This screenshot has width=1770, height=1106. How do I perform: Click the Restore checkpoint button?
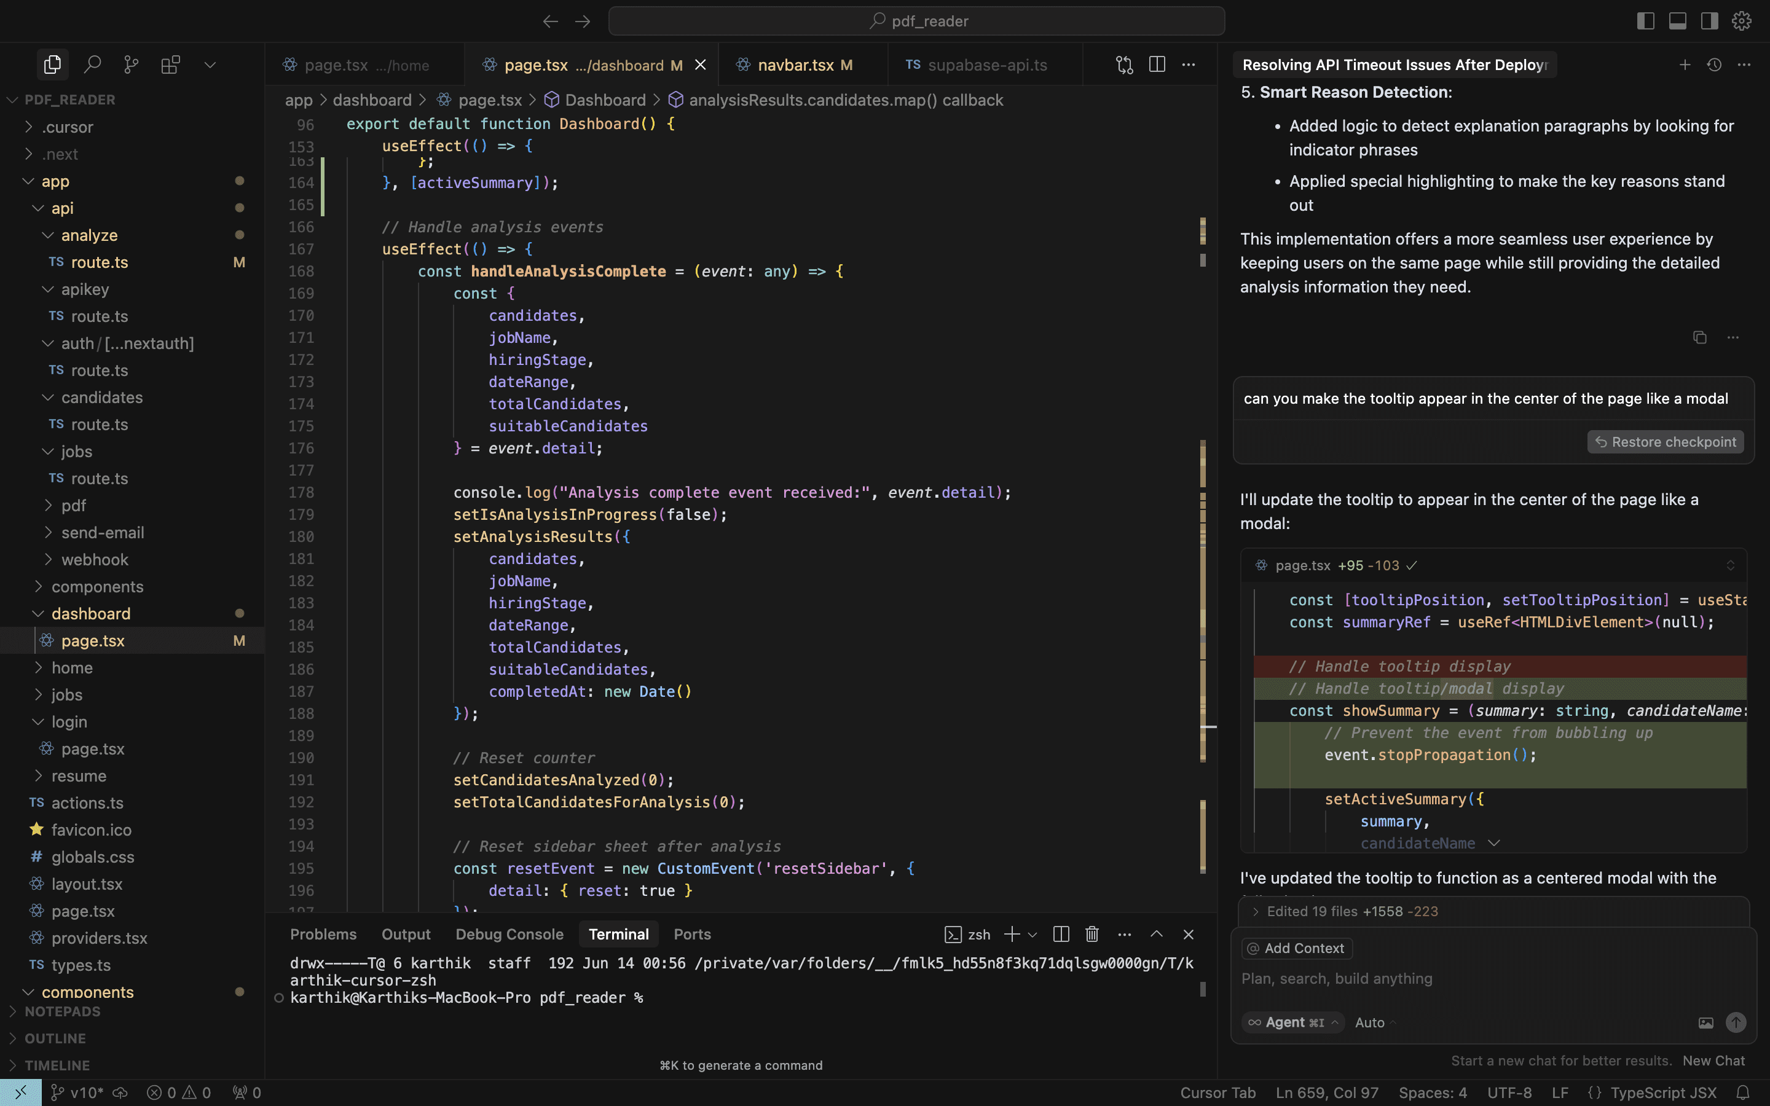coord(1666,442)
